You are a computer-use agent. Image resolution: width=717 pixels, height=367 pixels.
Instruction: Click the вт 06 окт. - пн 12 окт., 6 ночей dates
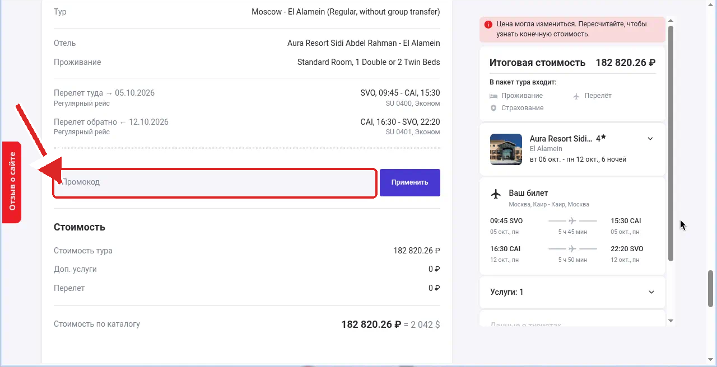tap(578, 159)
